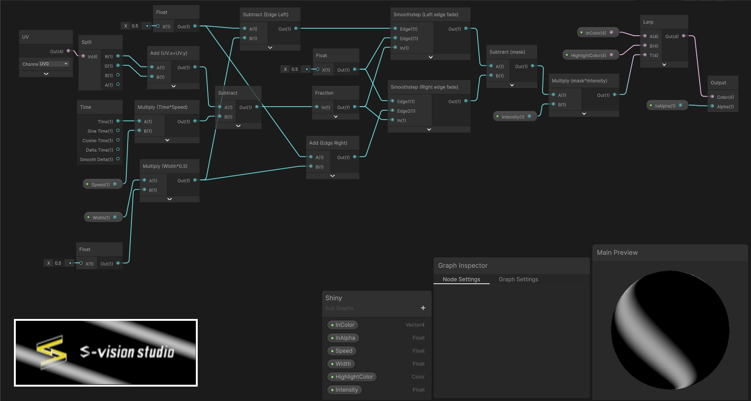Click the B(4) input port on Lerp
This screenshot has height=401, width=751.
pos(645,45)
